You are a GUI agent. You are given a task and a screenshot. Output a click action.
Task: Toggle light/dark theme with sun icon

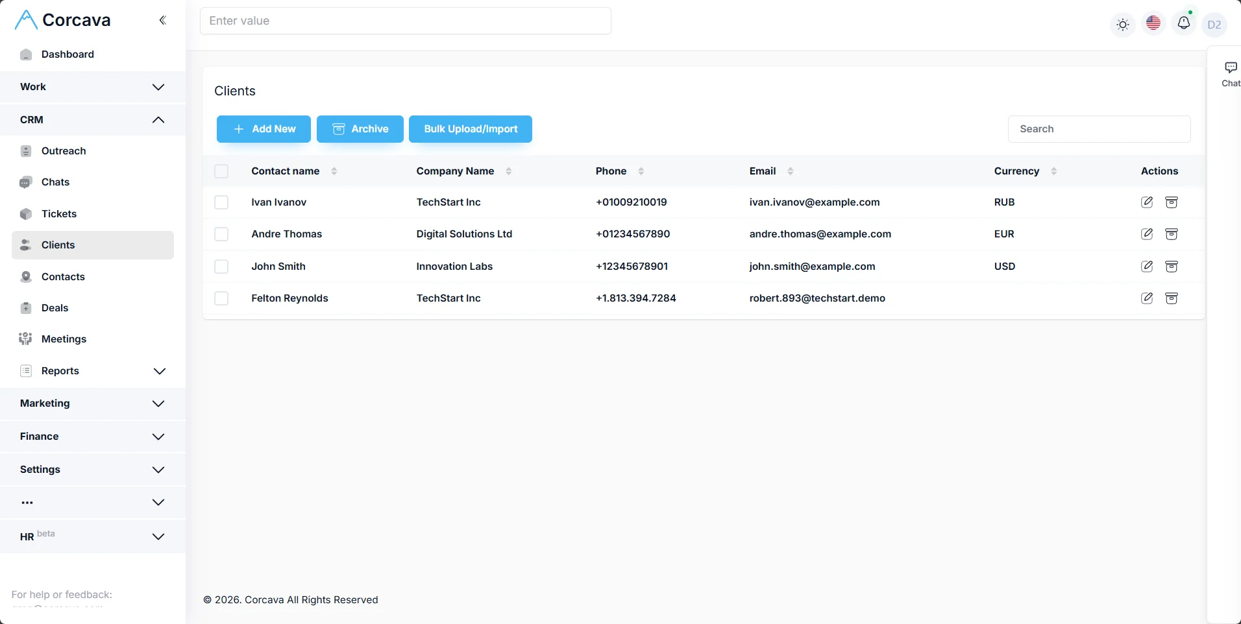(x=1122, y=24)
